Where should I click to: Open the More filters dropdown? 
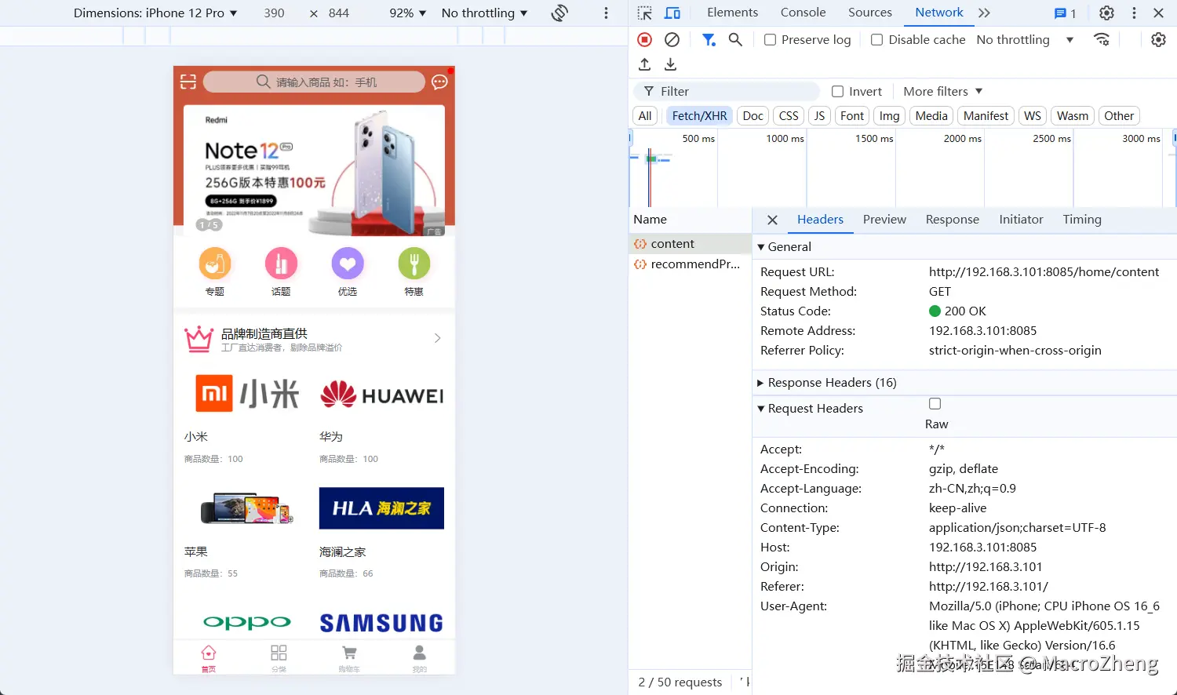942,92
